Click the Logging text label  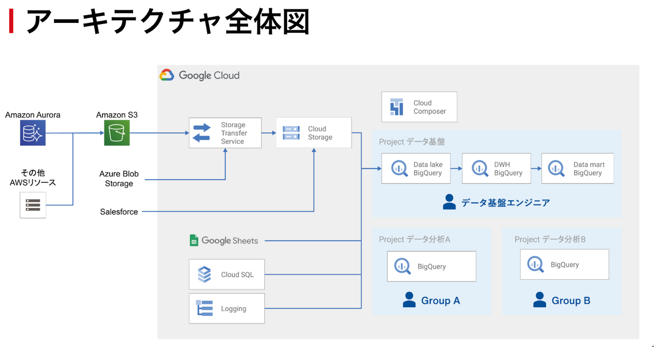[x=233, y=309]
